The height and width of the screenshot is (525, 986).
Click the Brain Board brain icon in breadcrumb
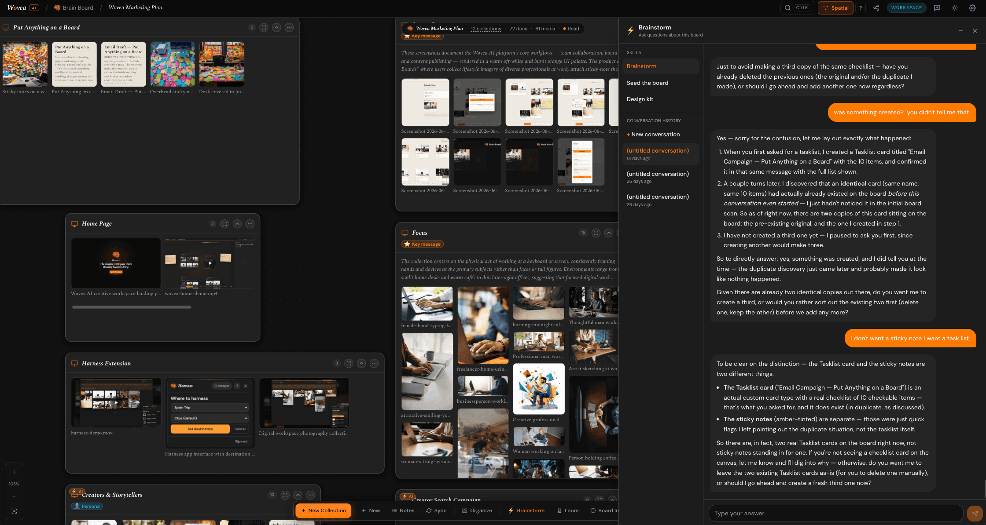click(x=57, y=7)
